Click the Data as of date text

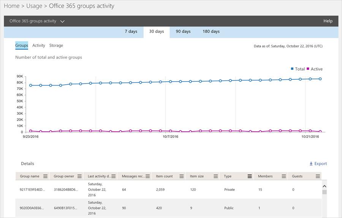288,46
